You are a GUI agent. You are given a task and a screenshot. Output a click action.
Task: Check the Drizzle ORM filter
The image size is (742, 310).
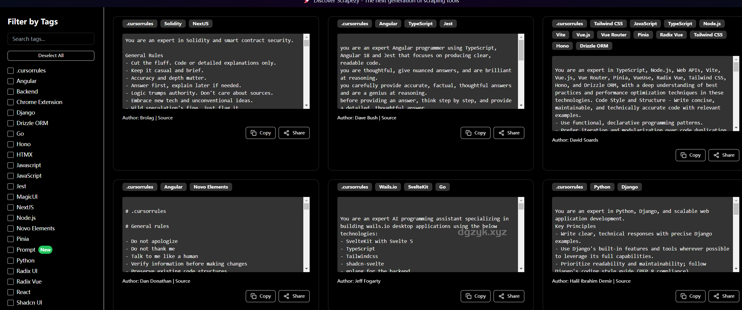click(x=11, y=123)
